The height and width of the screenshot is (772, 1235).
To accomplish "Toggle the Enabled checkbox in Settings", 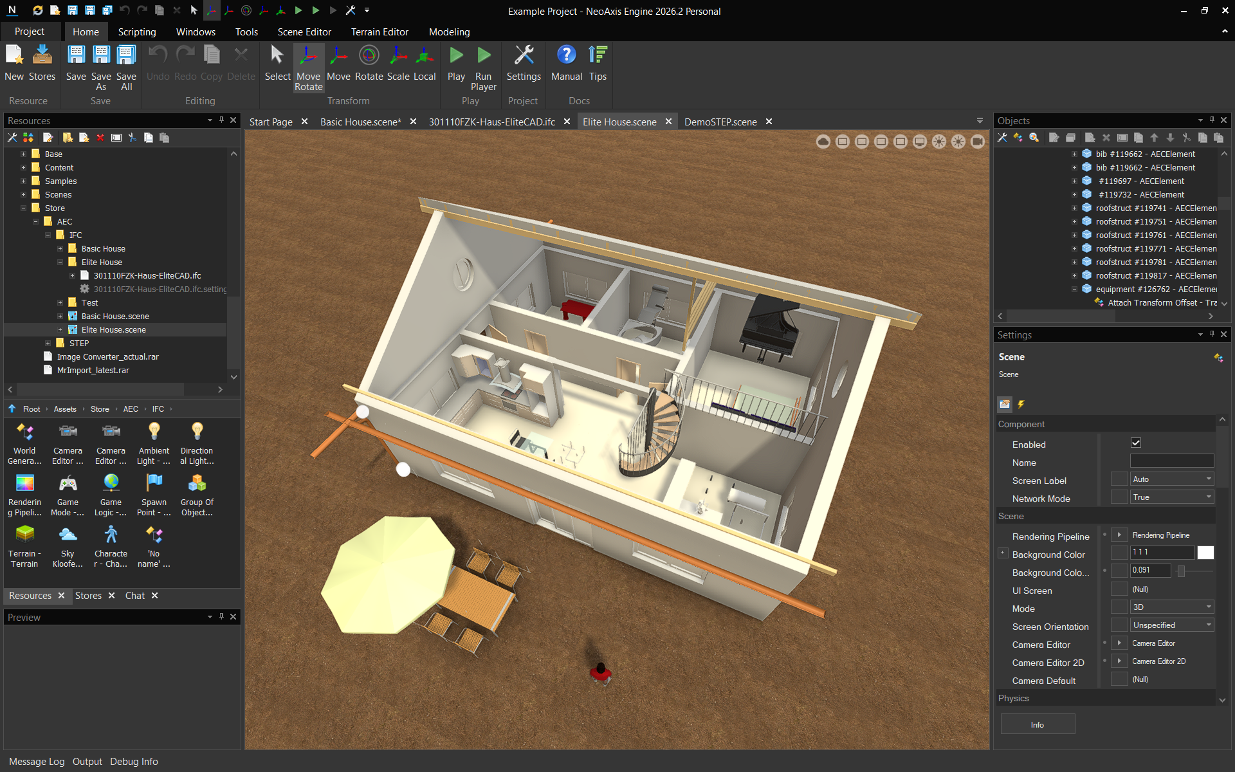I will [1136, 443].
